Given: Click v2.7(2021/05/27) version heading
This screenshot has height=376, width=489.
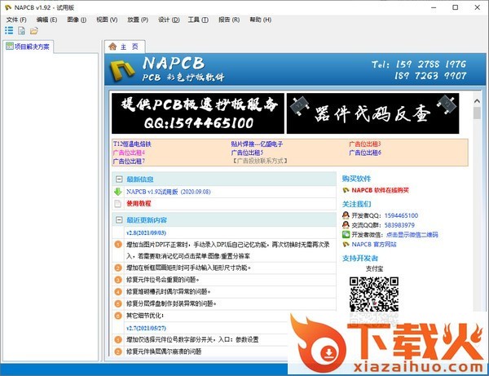Looking at the screenshot, I should pyautogui.click(x=146, y=328).
